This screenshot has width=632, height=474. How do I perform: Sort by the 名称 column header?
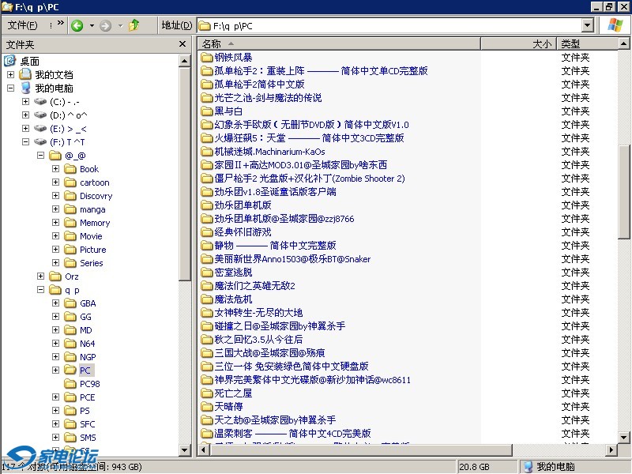pos(339,43)
